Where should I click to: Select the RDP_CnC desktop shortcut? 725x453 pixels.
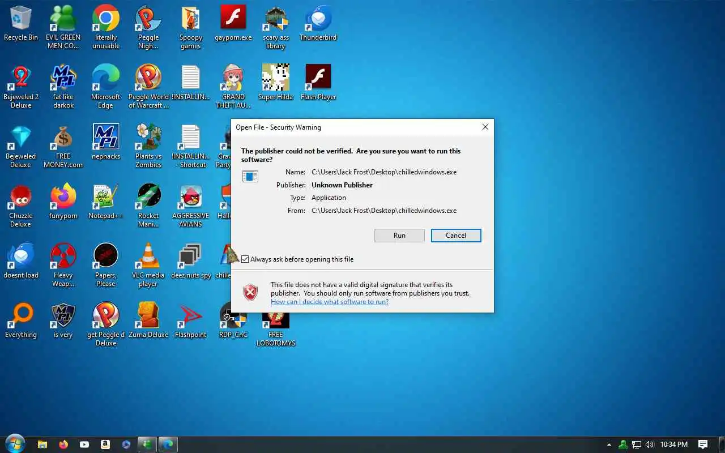point(233,321)
